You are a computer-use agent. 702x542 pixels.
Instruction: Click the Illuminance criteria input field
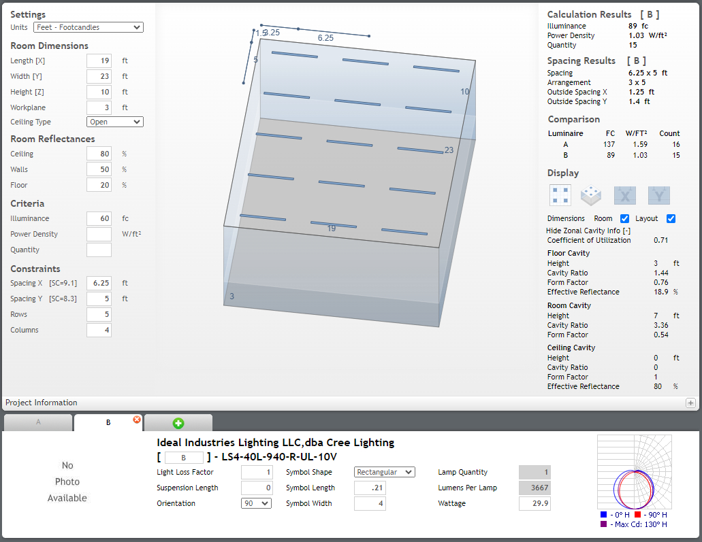click(x=99, y=218)
